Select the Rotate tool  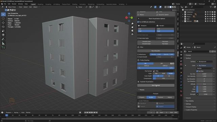(x=3, y=27)
